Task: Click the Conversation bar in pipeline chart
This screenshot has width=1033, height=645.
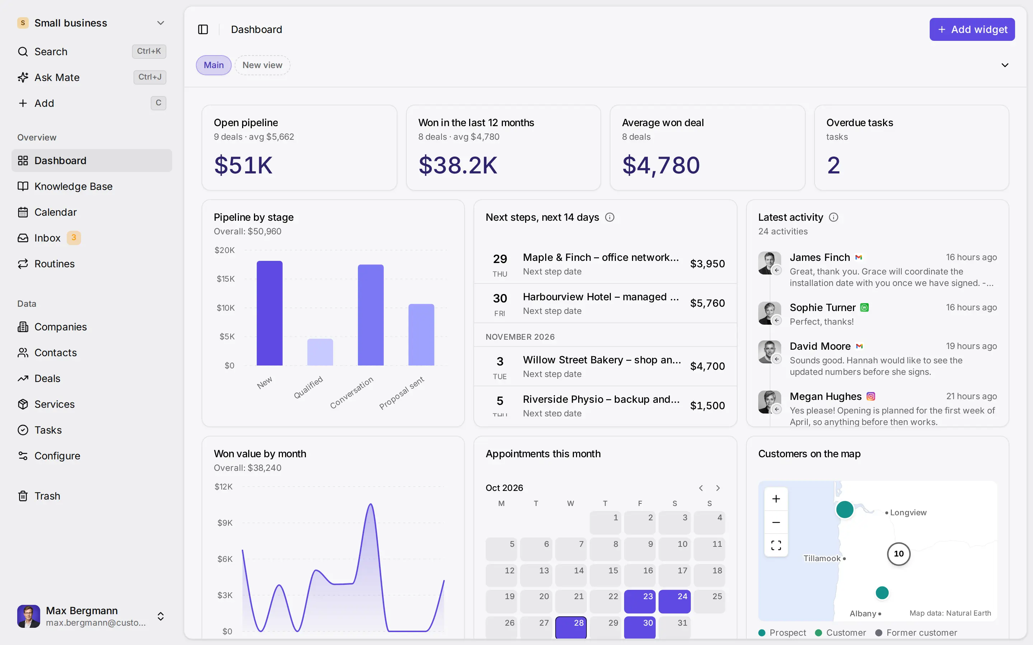Action: 371,315
